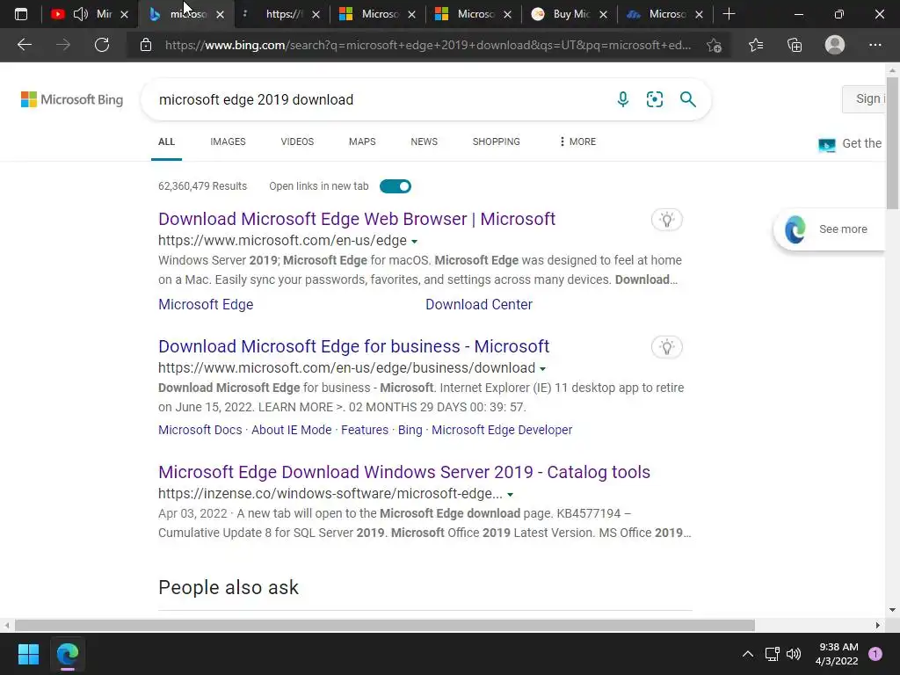The height and width of the screenshot is (675, 900).
Task: Expand the edge/business/download URL arrow
Action: point(542,369)
